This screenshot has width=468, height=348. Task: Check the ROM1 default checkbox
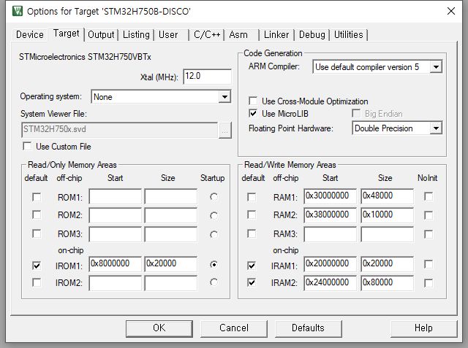pos(37,197)
